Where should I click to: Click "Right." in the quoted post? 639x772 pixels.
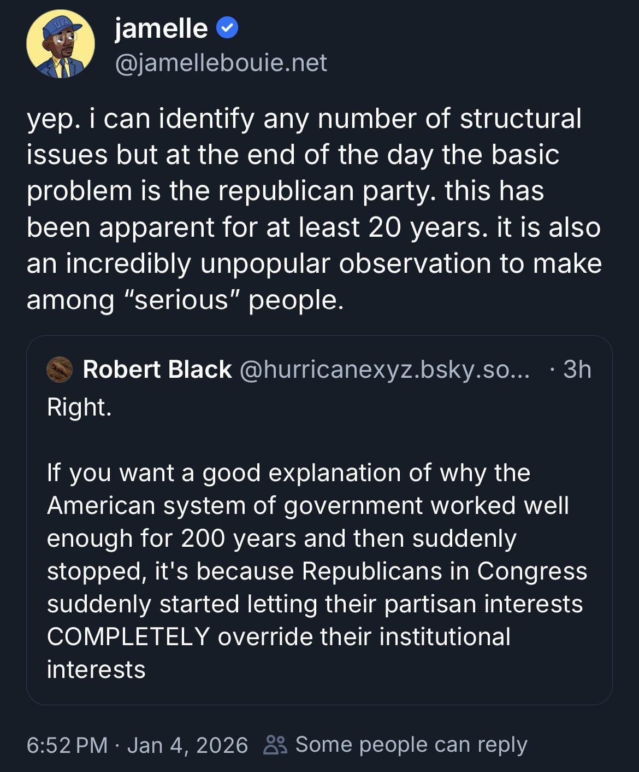pos(79,407)
